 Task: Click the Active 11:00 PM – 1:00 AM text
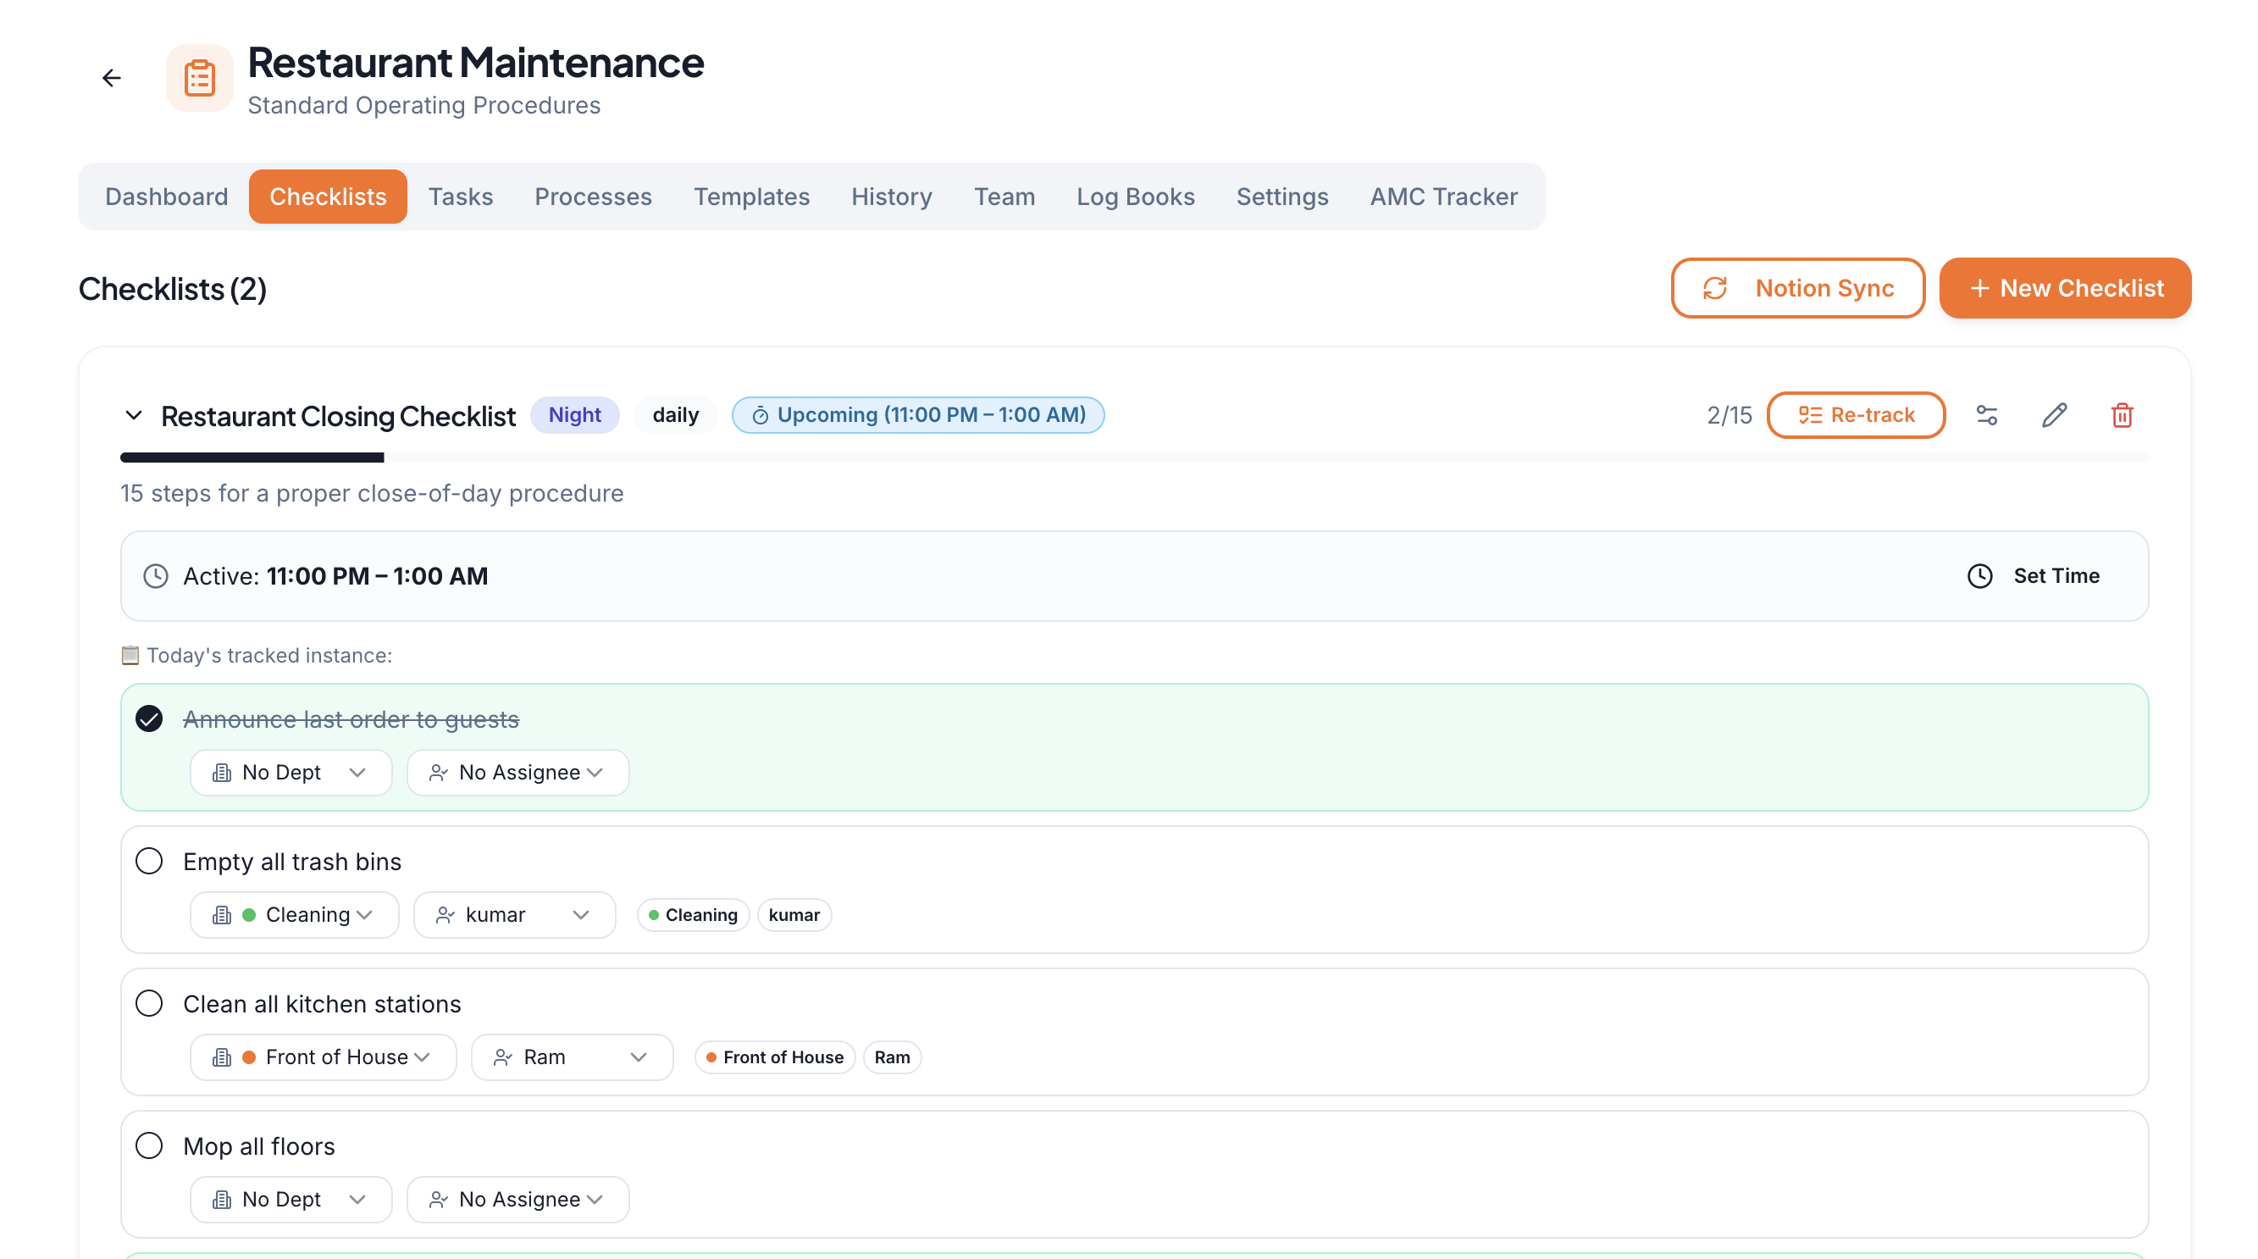click(335, 576)
